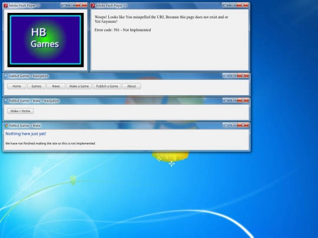Select the News button
318x238 pixels.
point(56,86)
